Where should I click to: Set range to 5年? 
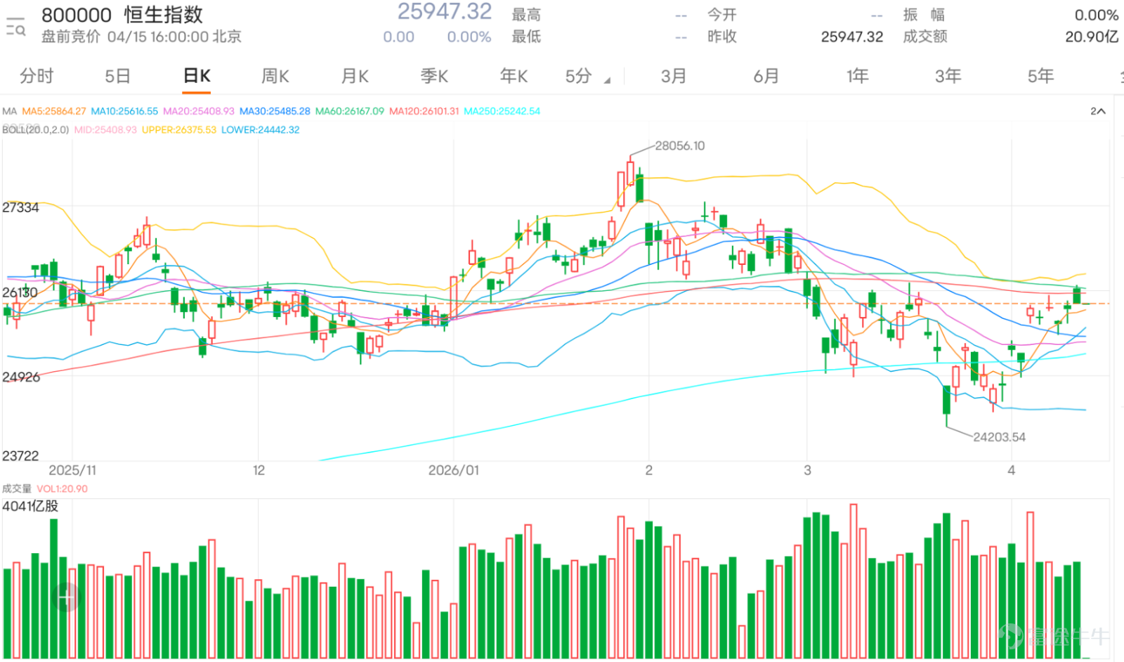tap(1041, 76)
